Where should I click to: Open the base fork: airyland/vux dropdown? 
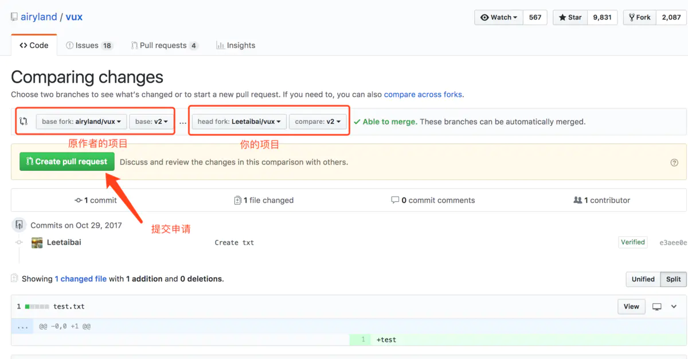click(81, 121)
